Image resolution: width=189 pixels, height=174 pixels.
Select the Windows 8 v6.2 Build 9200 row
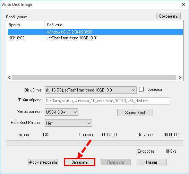95,32
